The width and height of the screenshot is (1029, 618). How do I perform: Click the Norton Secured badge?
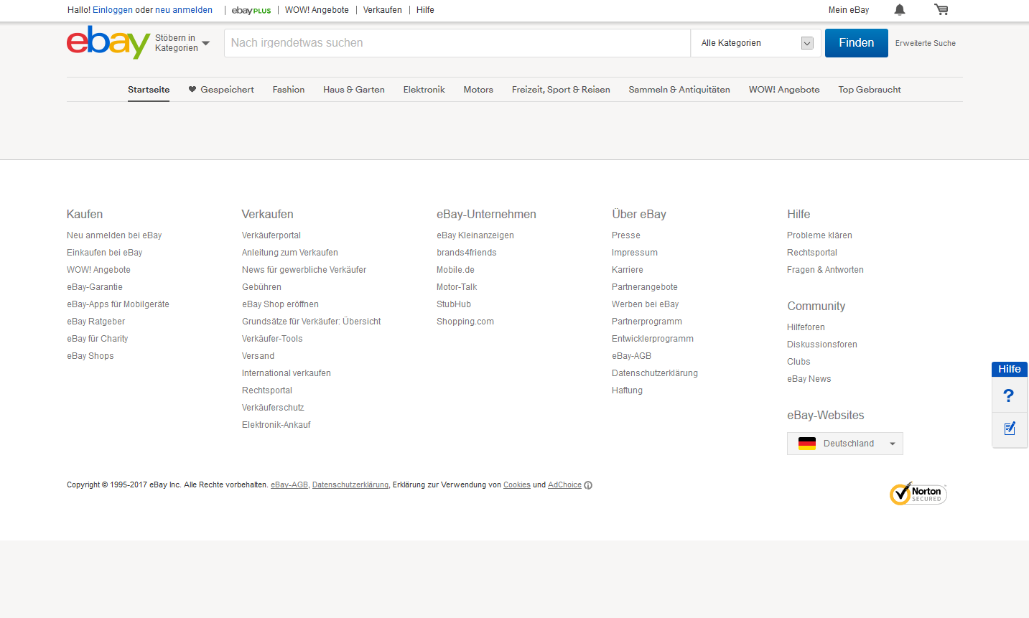[918, 494]
